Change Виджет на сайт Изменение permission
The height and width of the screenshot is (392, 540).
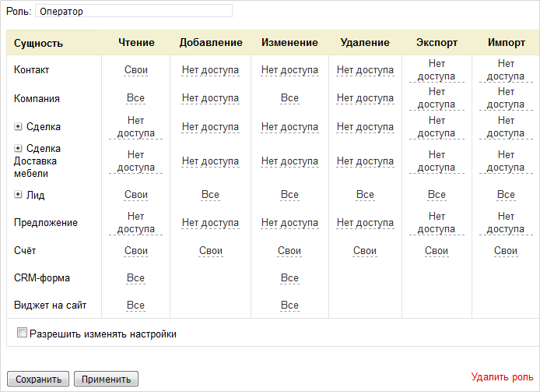pos(289,305)
